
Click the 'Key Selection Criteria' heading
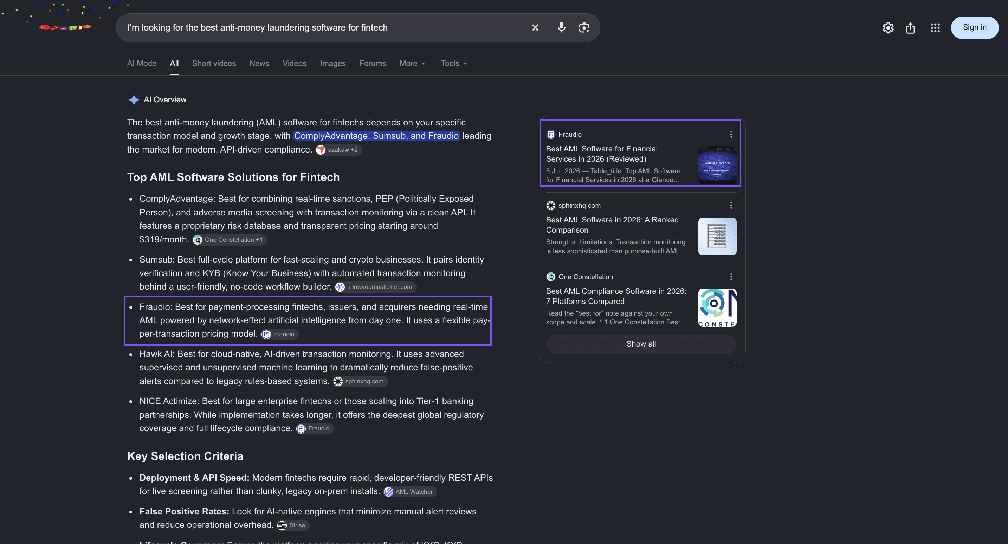tap(185, 456)
